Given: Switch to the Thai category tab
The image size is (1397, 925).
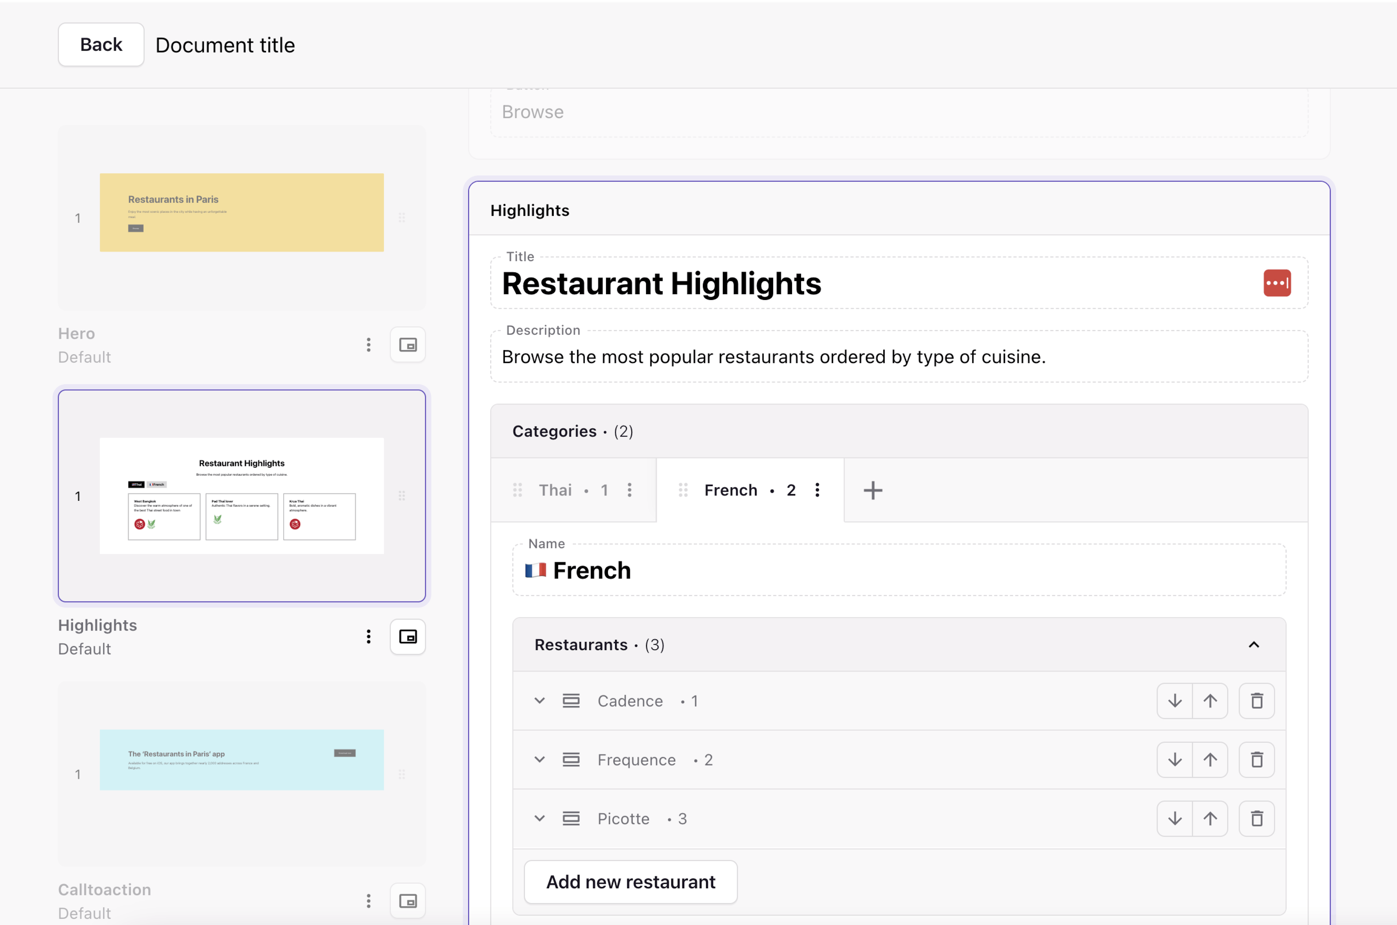Looking at the screenshot, I should coord(556,490).
